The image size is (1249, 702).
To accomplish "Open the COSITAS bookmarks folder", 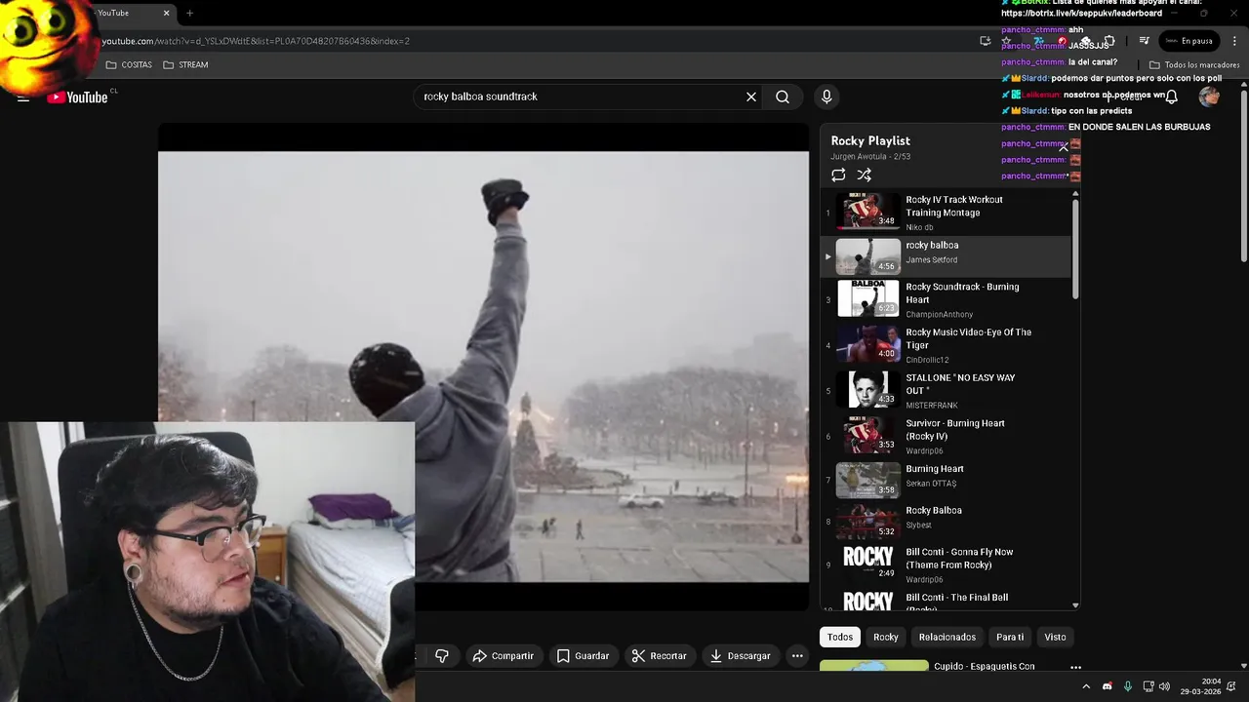I will pos(129,64).
